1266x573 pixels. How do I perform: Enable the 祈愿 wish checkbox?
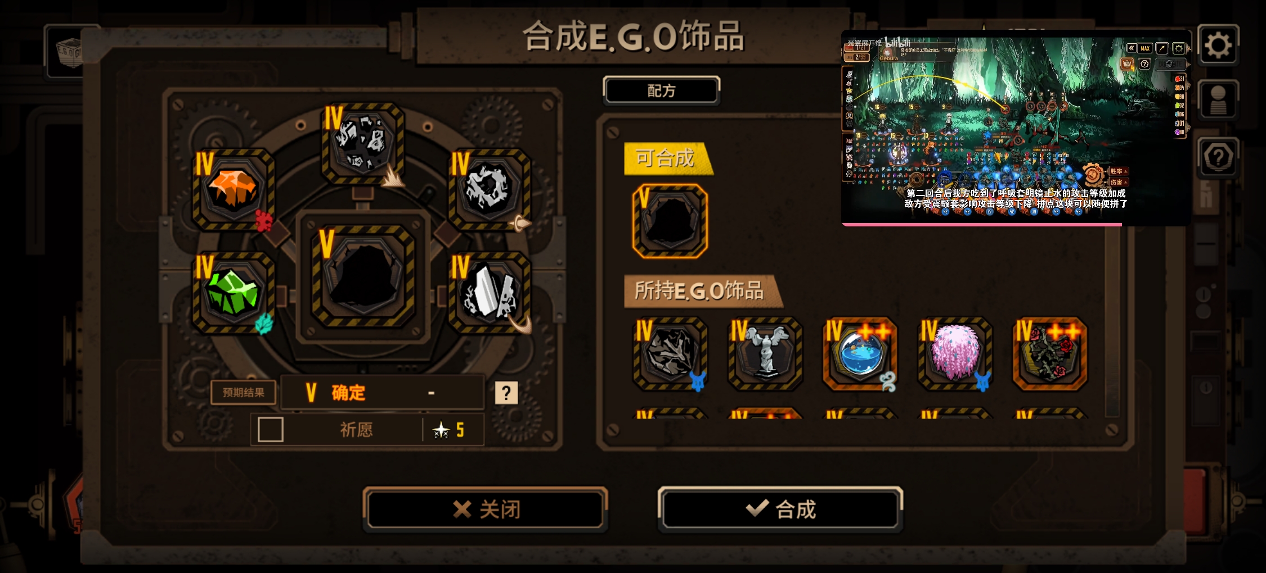coord(271,430)
